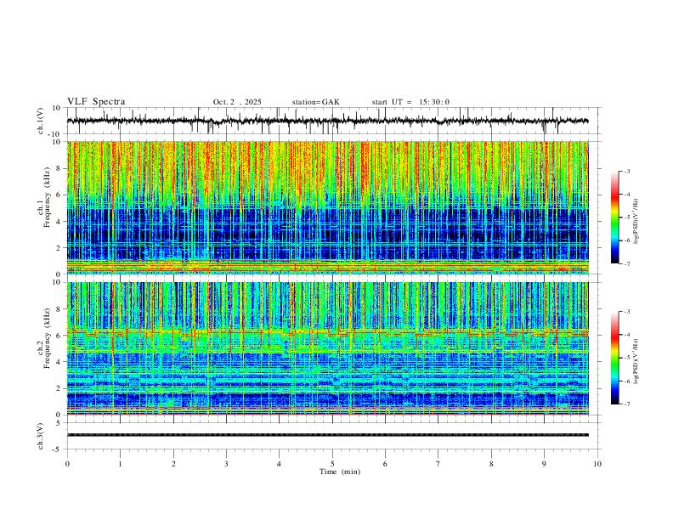
Task: Click time axis tick label '5'
Action: [x=332, y=464]
